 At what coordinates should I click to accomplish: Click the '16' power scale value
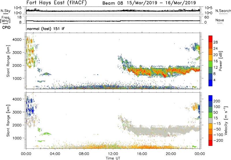(x=215, y=61)
